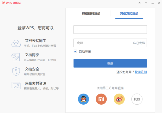Viewport: 162px width, 113px height.
Task: Log in using Xiaomi MI icon
Action: coord(101,99)
